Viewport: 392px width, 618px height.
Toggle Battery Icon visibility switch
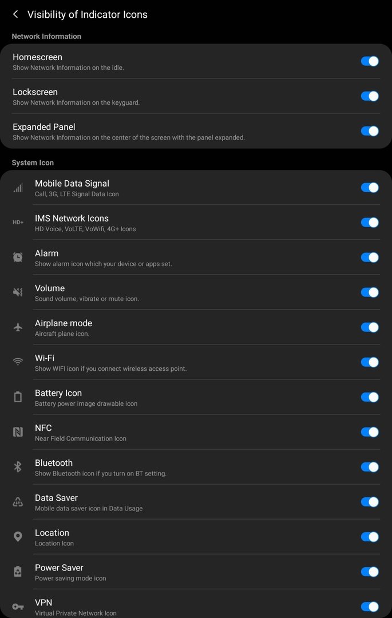(370, 397)
